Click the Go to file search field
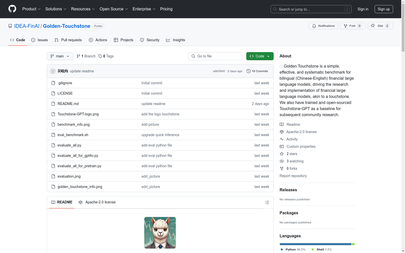The image size is (405, 253). [x=215, y=56]
